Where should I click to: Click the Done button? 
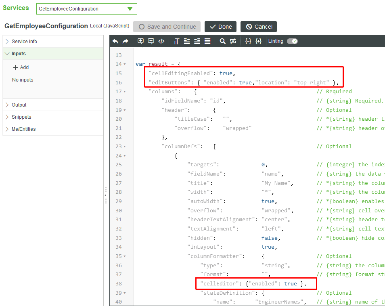point(220,27)
